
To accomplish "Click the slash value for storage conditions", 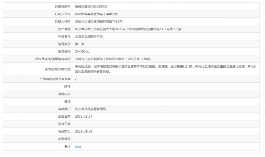I will [x=76, y=79].
